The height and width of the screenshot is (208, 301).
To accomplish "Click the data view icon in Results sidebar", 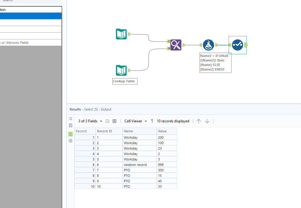I will point(71,125).
